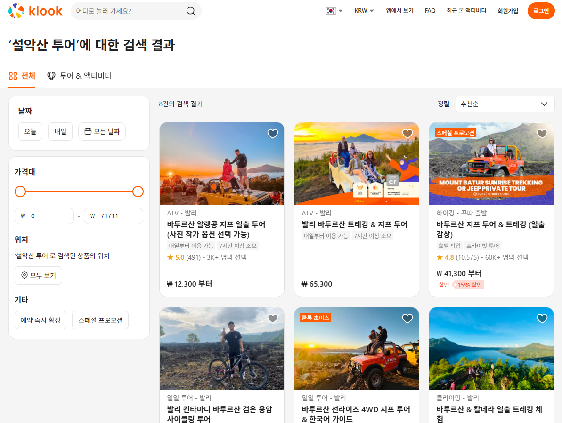Open the cycling tour photo with bicycle
The image size is (562, 423).
(222, 349)
